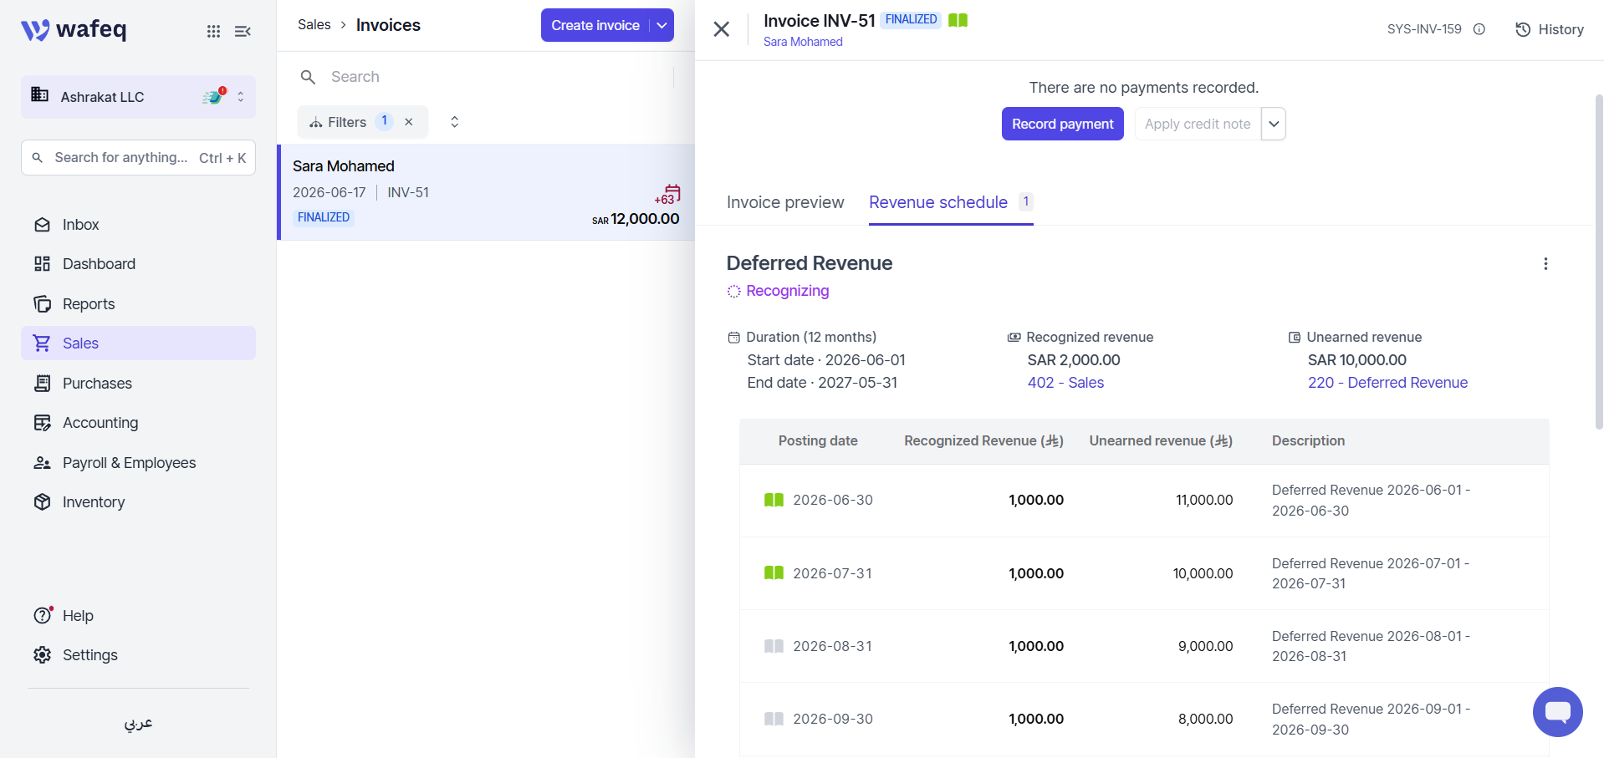Click the green journal icon beside FINALIZED

(x=958, y=20)
